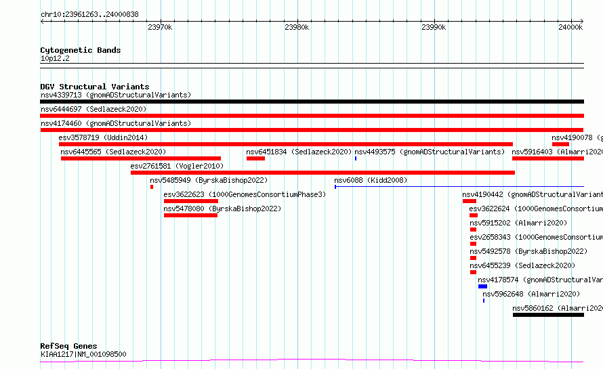Open the nsv6455239 (Sedlazeck2020) label

(x=522, y=265)
